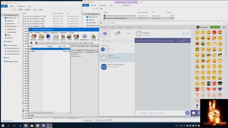The width and height of the screenshot is (228, 128).
Task: Click WinRAR Найти (Find) toolbar icon
Action: coord(69,37)
